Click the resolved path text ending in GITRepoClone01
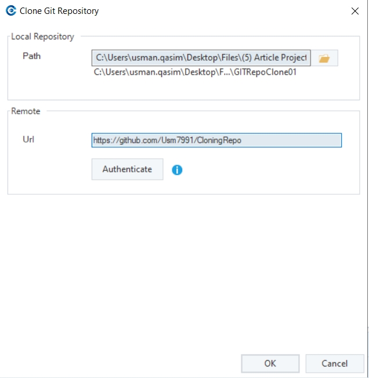This screenshot has height=378, width=369. [x=196, y=72]
